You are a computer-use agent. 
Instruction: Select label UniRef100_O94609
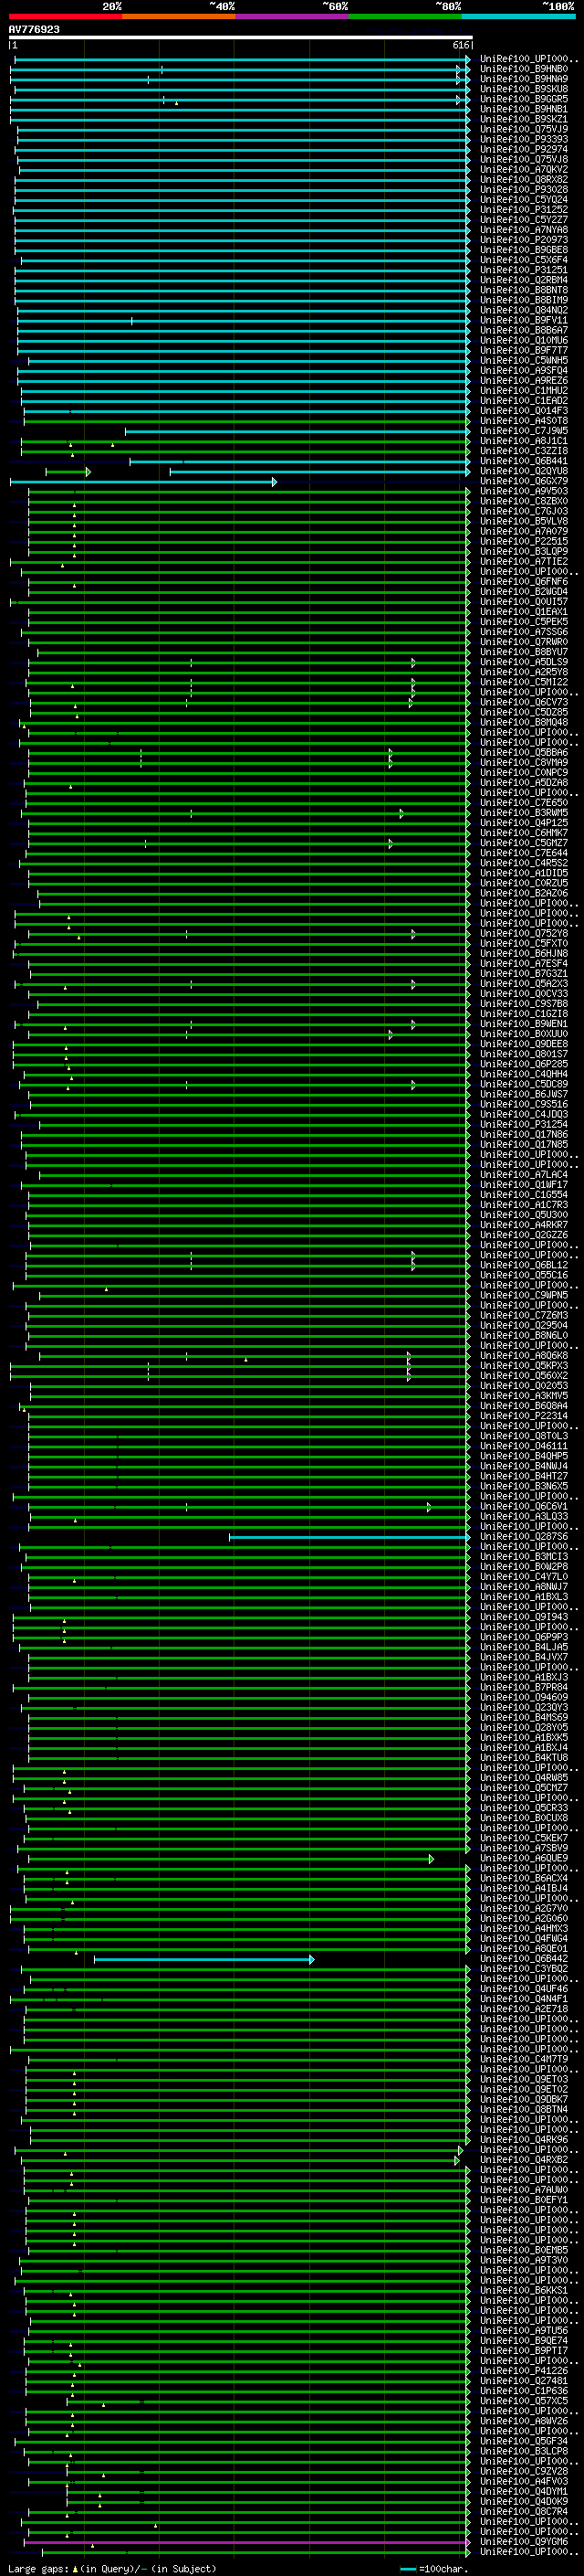point(523,1697)
